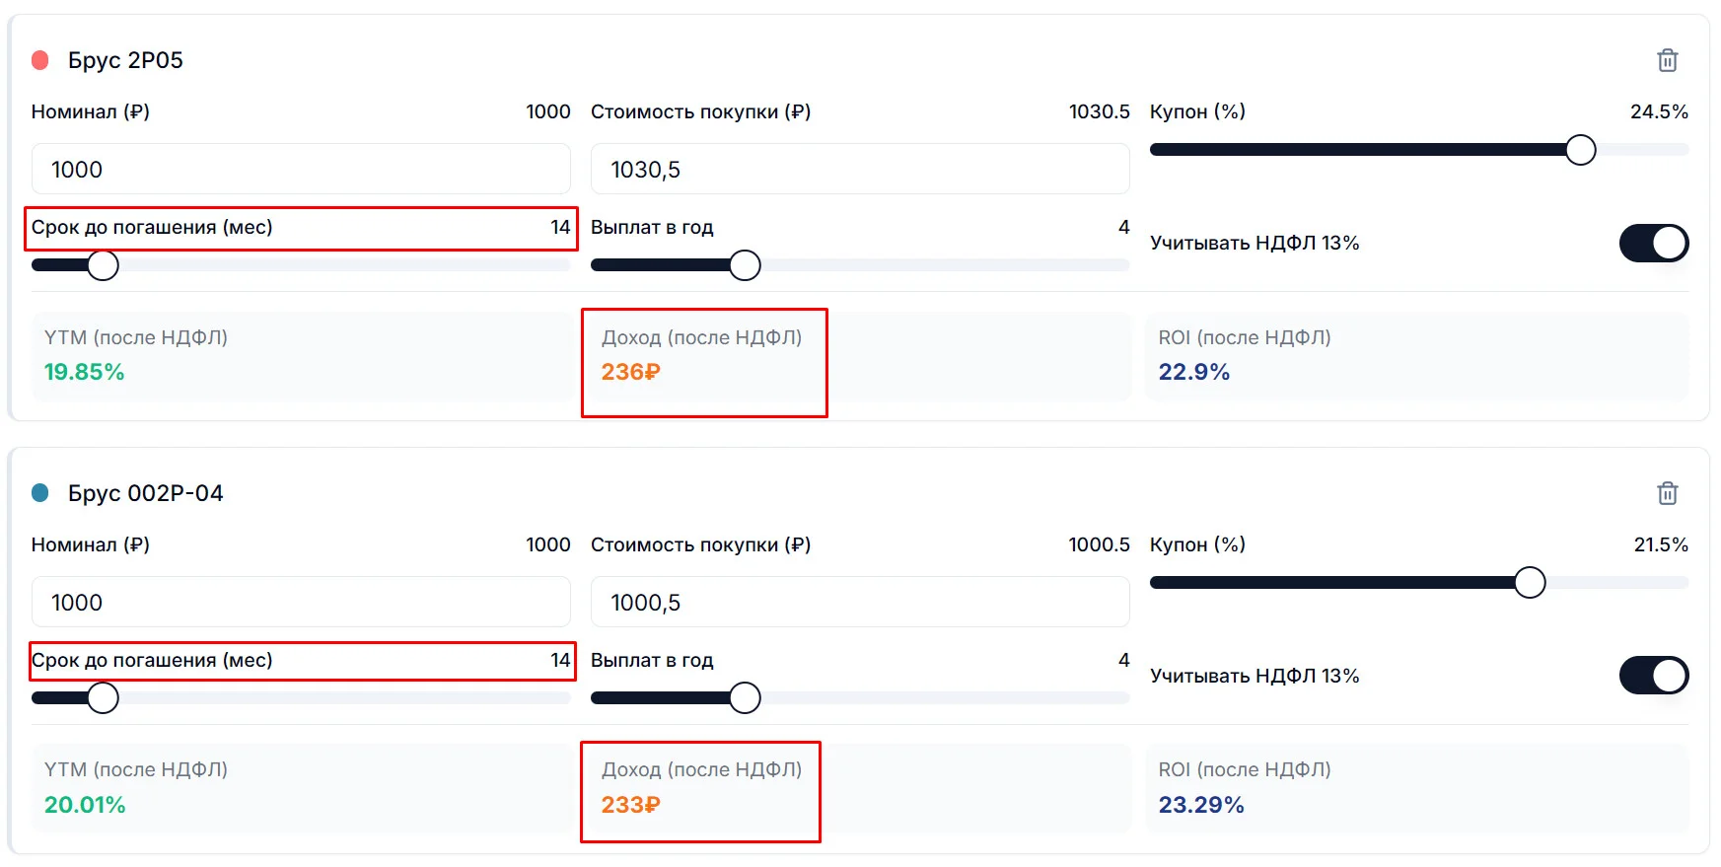Viewport: 1721px width, 867px height.
Task: Click maturity term slider handle in Брус 2Р05
Action: [x=103, y=265]
